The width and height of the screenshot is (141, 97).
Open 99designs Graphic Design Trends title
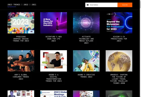[x=21, y=39]
